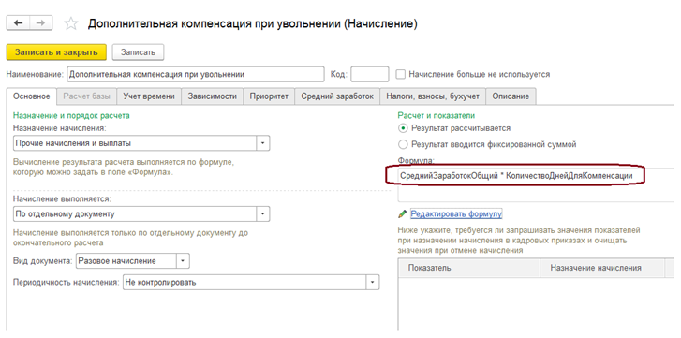Add to favorites with star icon
Viewport: 681px width, 338px height.
[x=71, y=23]
